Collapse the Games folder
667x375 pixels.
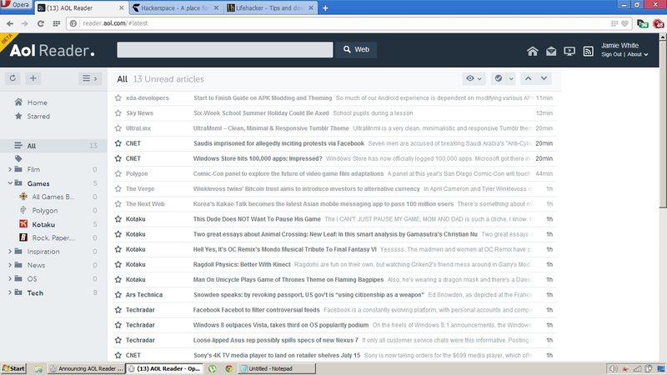(x=10, y=183)
